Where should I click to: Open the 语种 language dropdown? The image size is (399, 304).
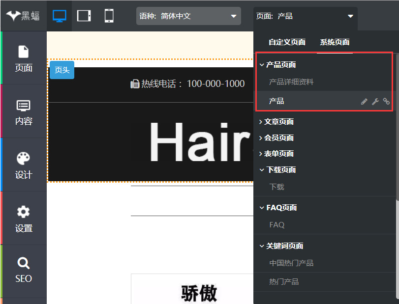[x=188, y=16]
